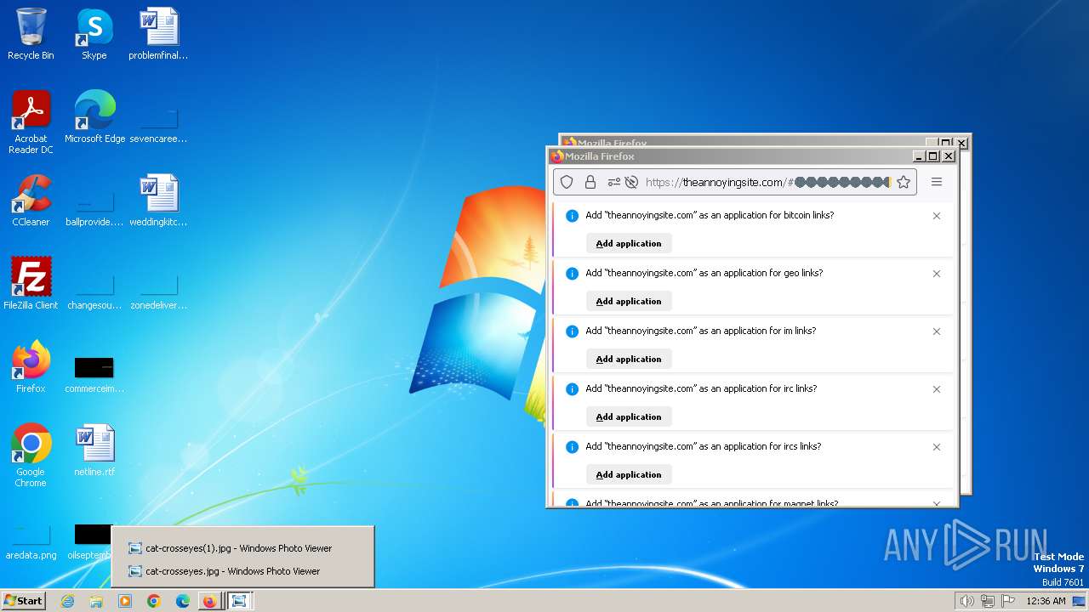Screen dimensions: 1089x612
Task: Launch Google Chrome desktop shortcut
Action: coord(31,455)
